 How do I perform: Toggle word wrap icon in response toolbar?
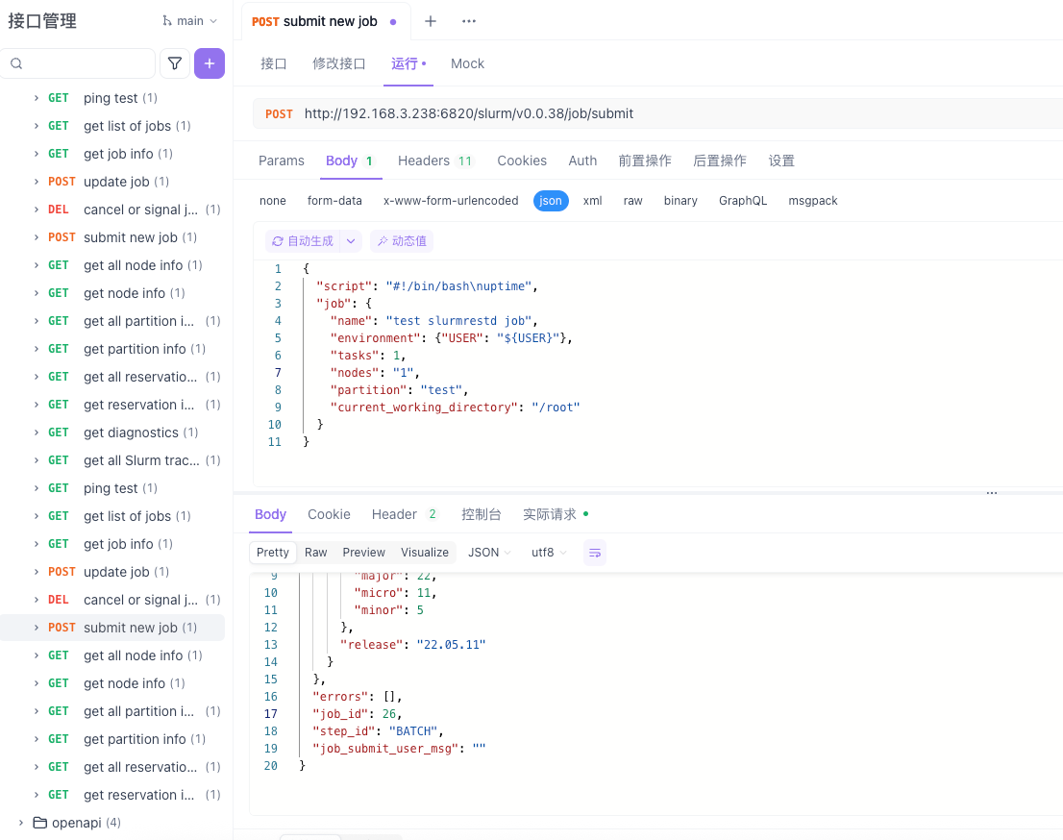595,553
